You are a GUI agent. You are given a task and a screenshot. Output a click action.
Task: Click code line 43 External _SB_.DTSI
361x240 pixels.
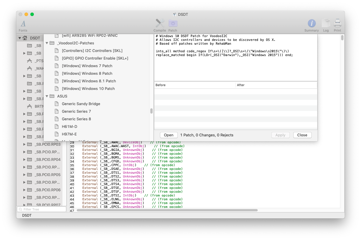129,195
